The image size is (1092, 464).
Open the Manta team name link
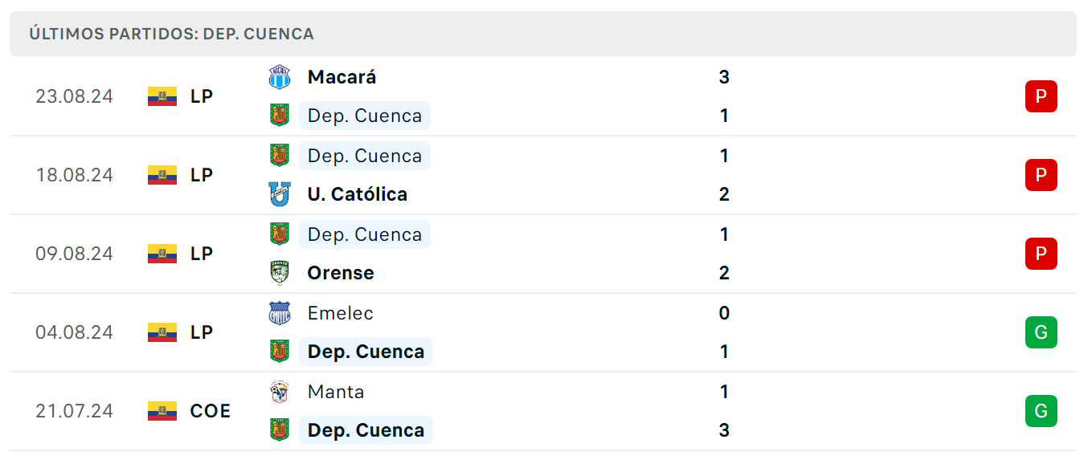click(x=336, y=392)
